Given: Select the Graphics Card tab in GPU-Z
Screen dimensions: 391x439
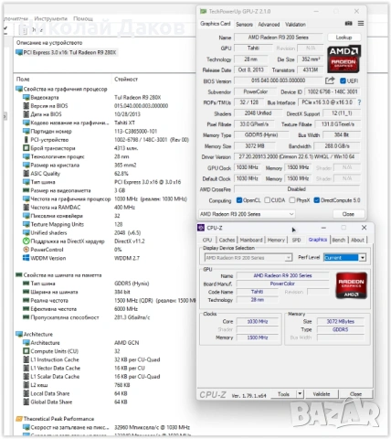Looking at the screenshot, I should pos(216,24).
